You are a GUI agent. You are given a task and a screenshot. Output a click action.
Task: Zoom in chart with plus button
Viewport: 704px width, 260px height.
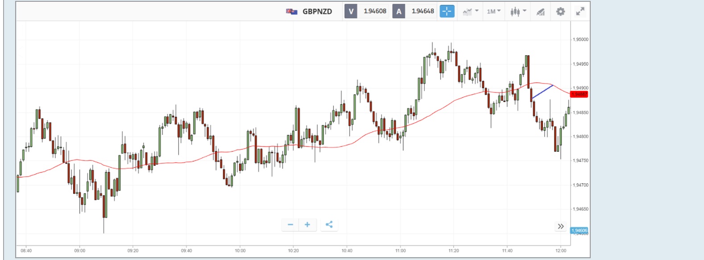tap(307, 224)
